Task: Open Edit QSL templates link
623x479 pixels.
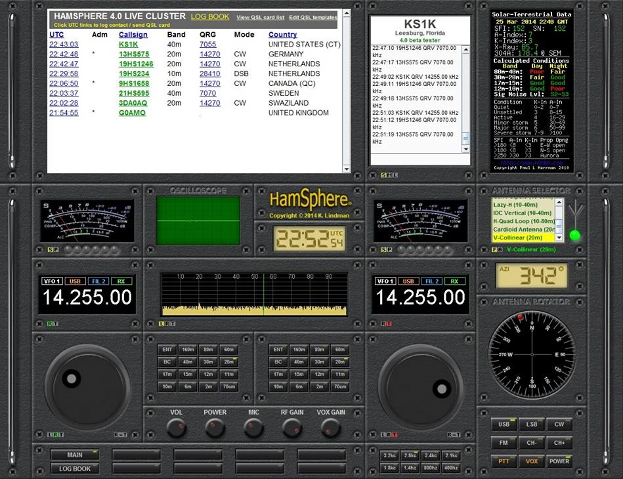Action: 312,18
